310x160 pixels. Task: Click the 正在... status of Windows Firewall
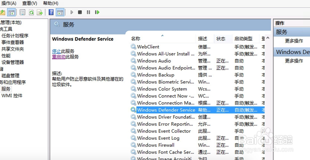(x=222, y=145)
